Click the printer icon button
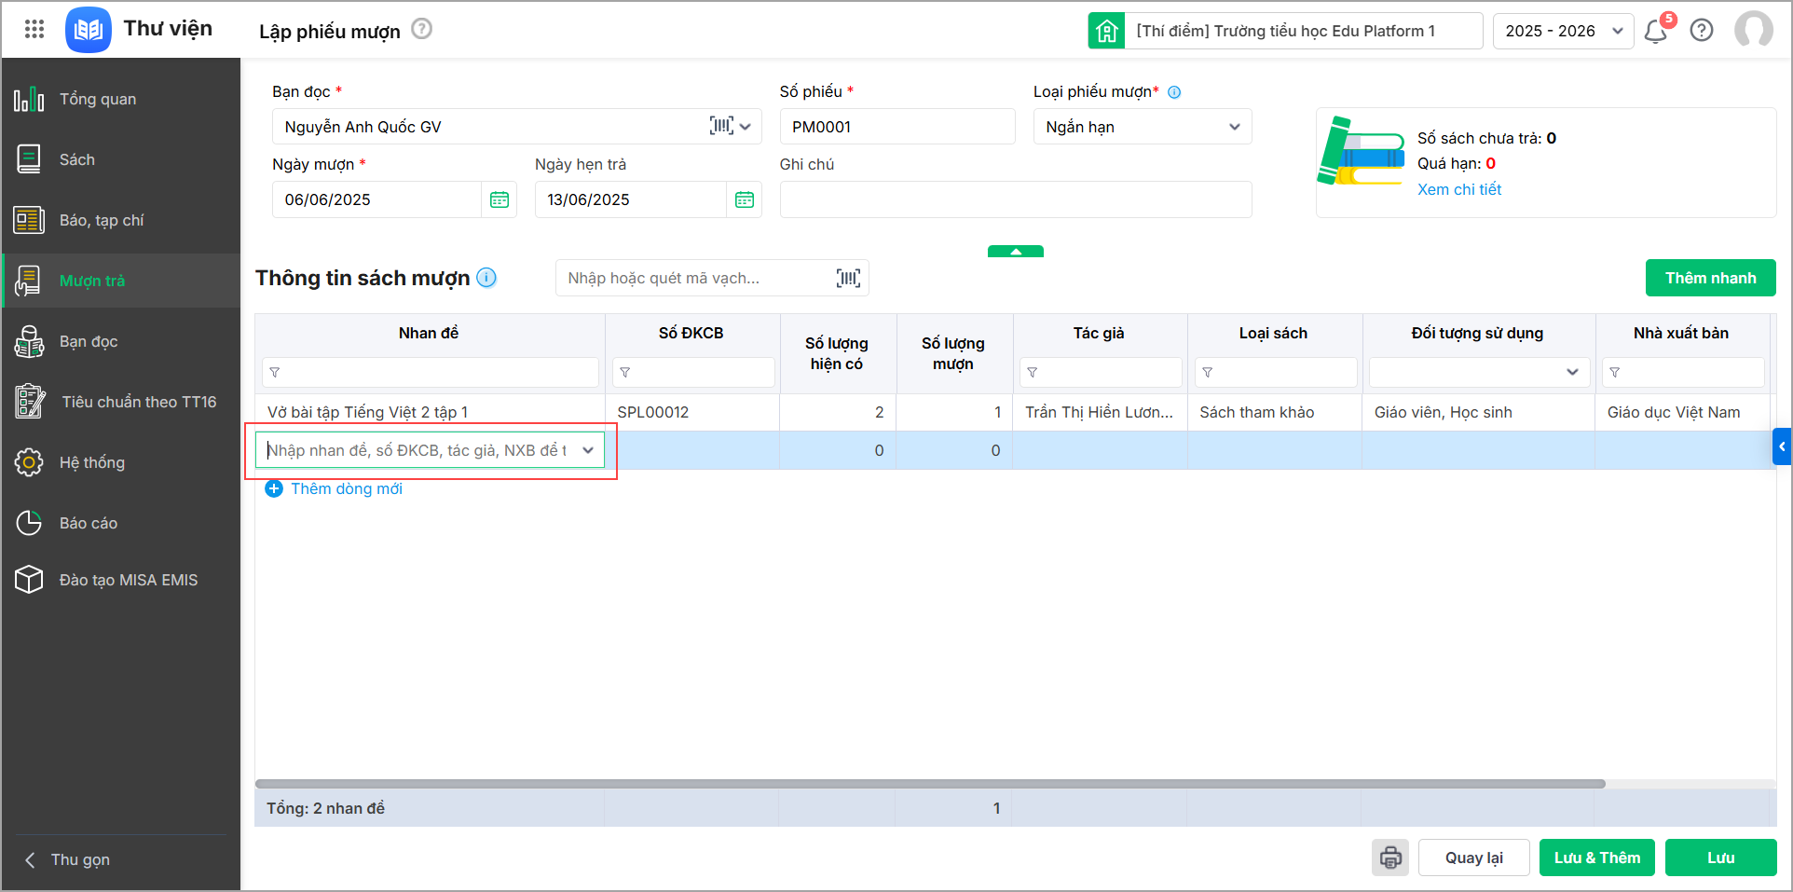1793x892 pixels. [x=1390, y=858]
